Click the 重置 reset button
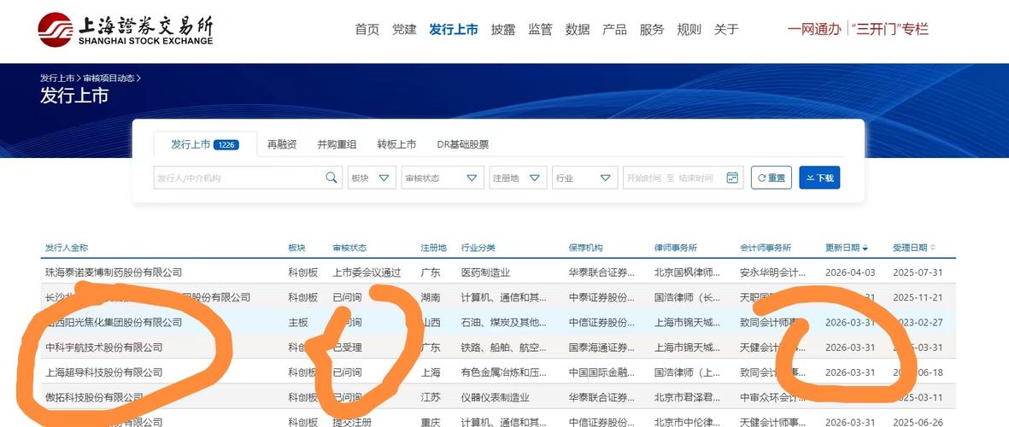The image size is (1009, 427). pyautogui.click(x=771, y=178)
